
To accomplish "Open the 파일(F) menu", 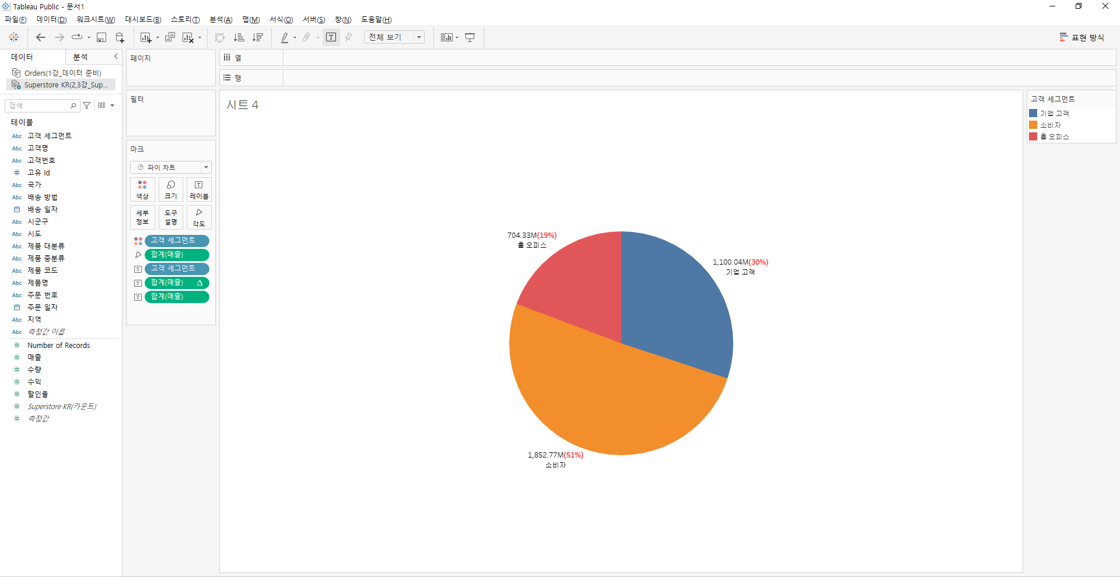I will [x=16, y=20].
